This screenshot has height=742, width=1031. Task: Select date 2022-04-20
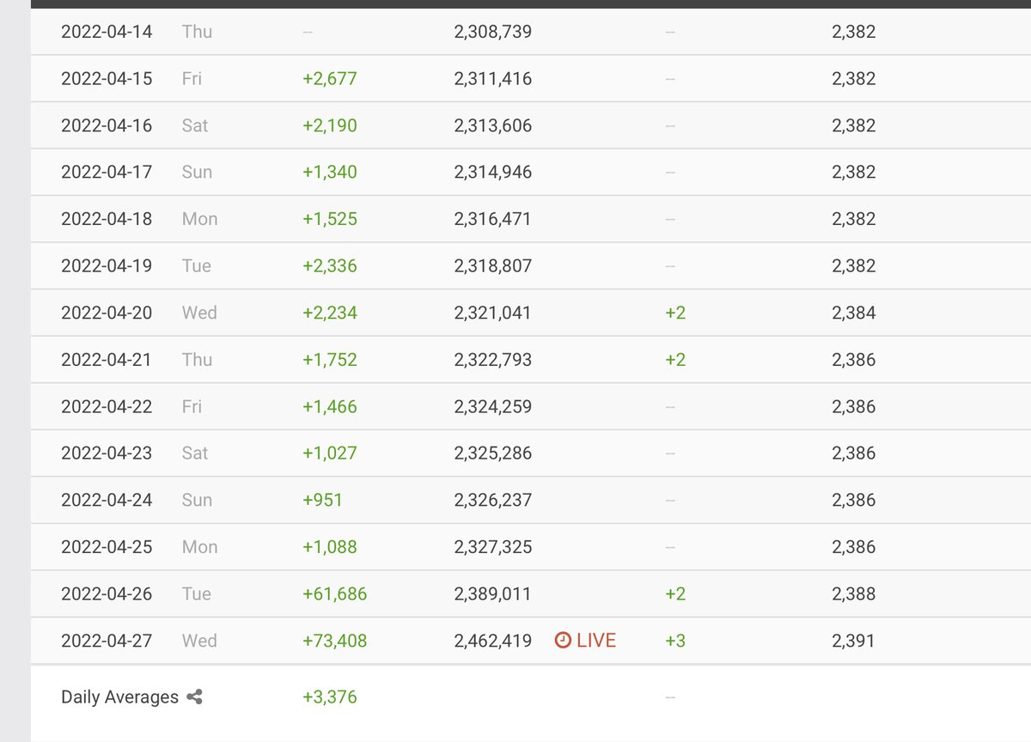click(107, 313)
